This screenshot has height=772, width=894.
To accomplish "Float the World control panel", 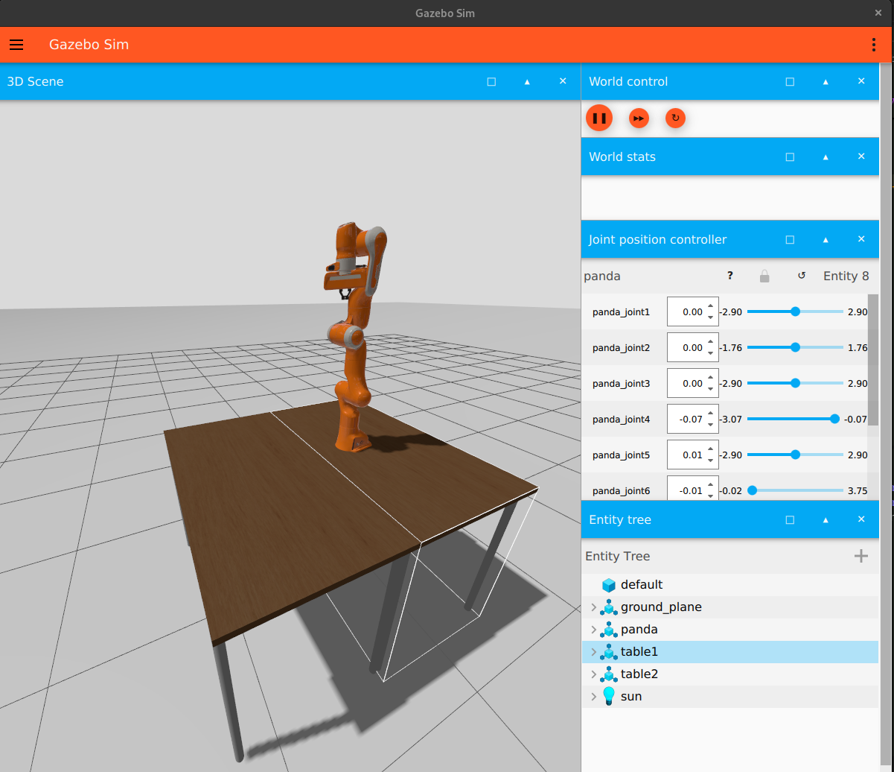I will (x=790, y=81).
